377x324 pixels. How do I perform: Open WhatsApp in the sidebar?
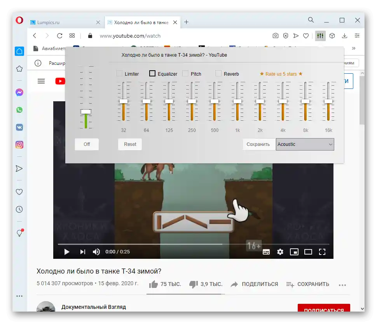19,110
